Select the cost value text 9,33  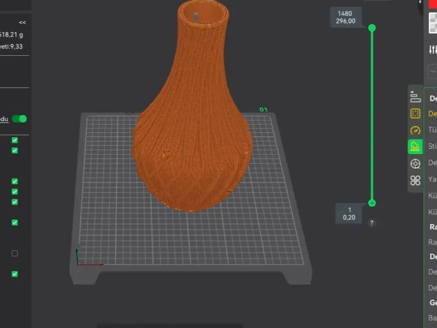pos(16,46)
